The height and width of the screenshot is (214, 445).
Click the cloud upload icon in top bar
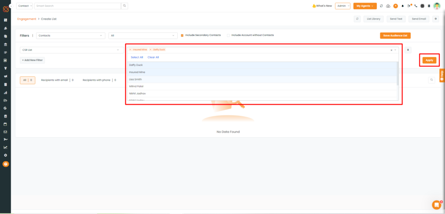[x=388, y=6]
